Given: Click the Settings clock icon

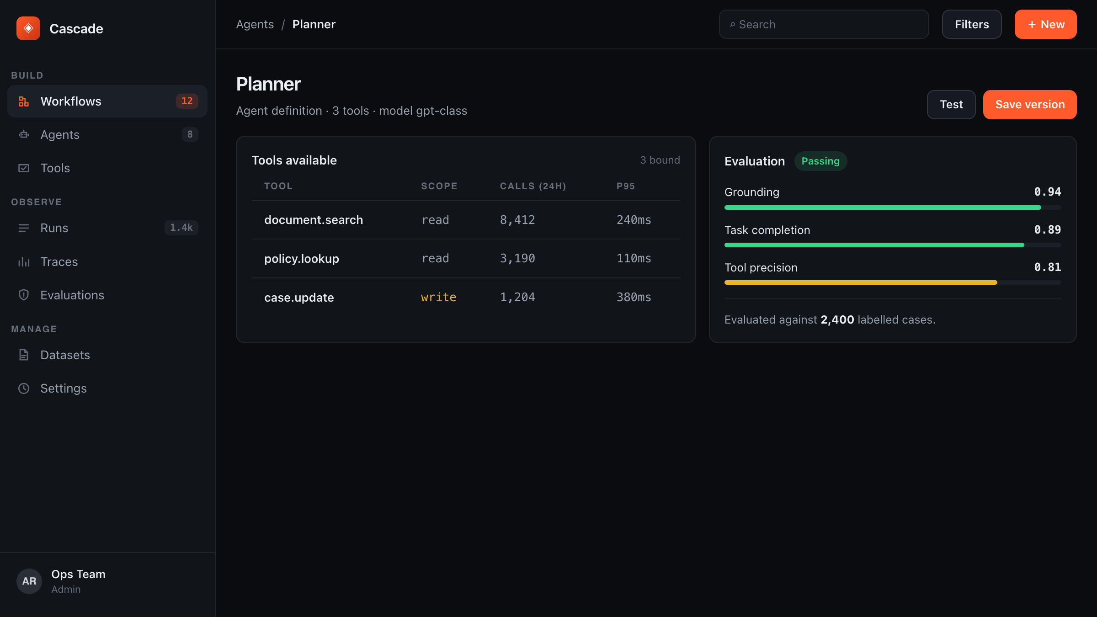Looking at the screenshot, I should [x=24, y=388].
